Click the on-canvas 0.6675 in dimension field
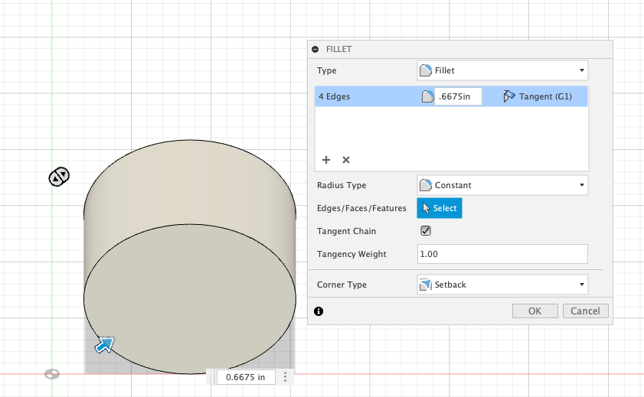644x397 pixels. tap(245, 376)
